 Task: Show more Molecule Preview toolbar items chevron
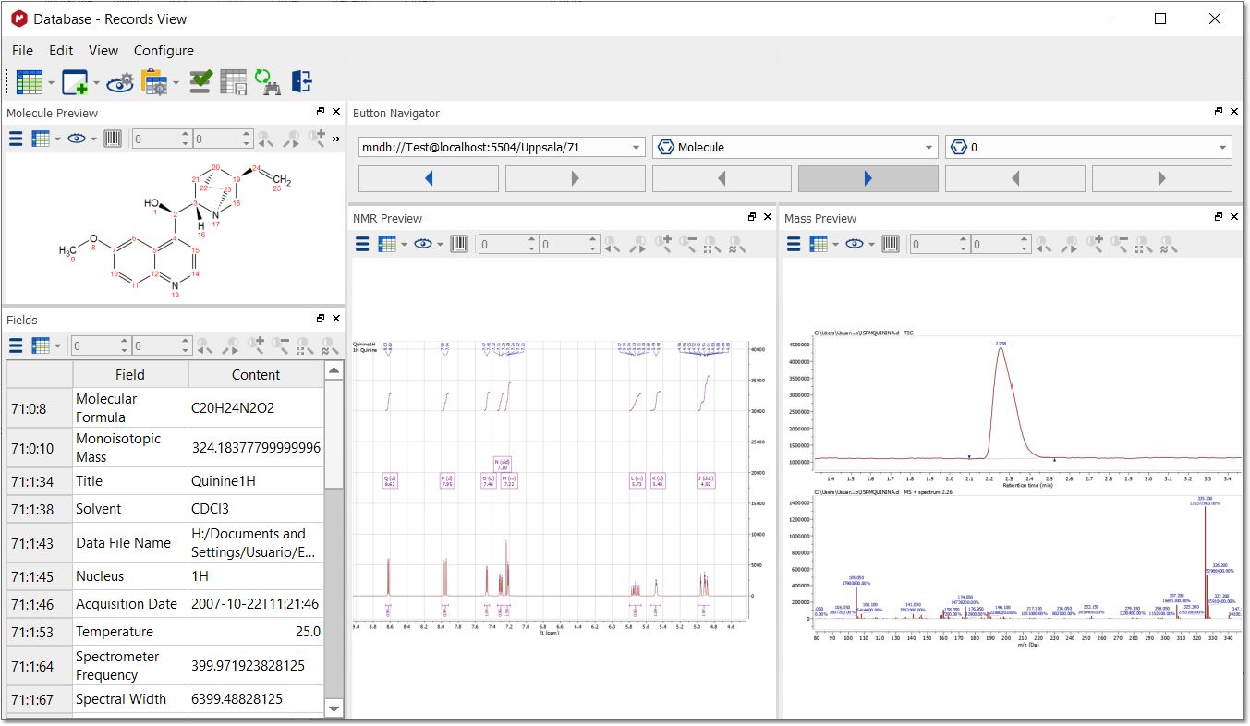[x=336, y=139]
